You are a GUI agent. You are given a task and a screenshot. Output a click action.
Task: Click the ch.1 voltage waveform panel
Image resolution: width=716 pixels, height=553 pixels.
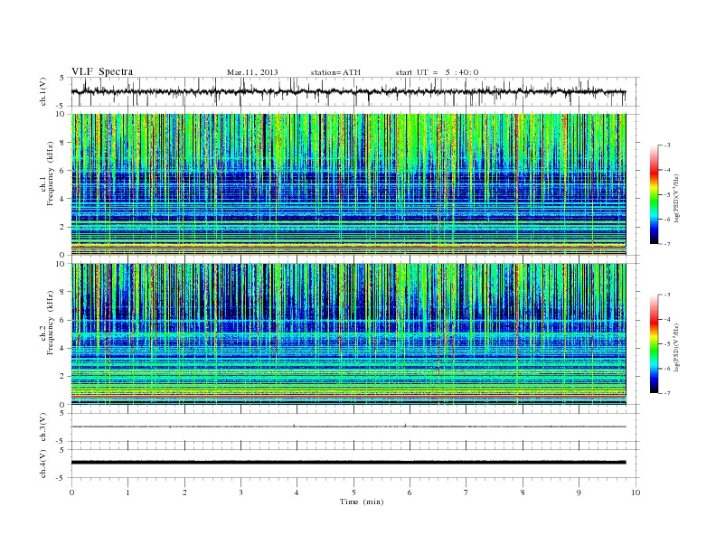click(355, 91)
